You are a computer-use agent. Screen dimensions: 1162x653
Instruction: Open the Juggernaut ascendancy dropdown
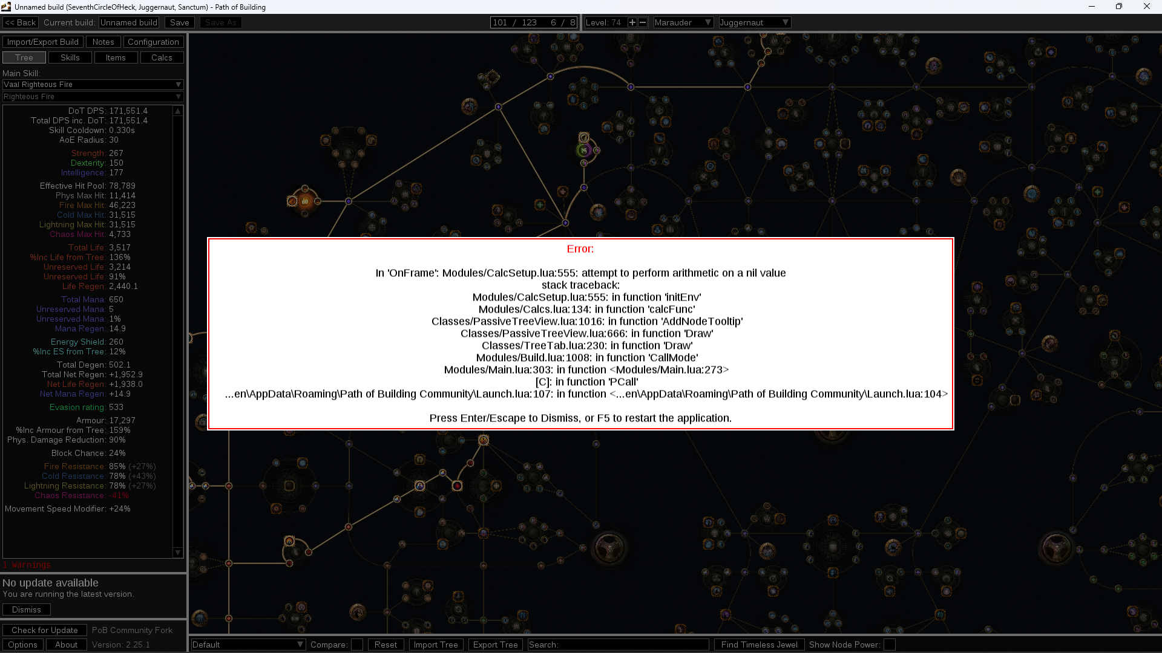click(754, 22)
